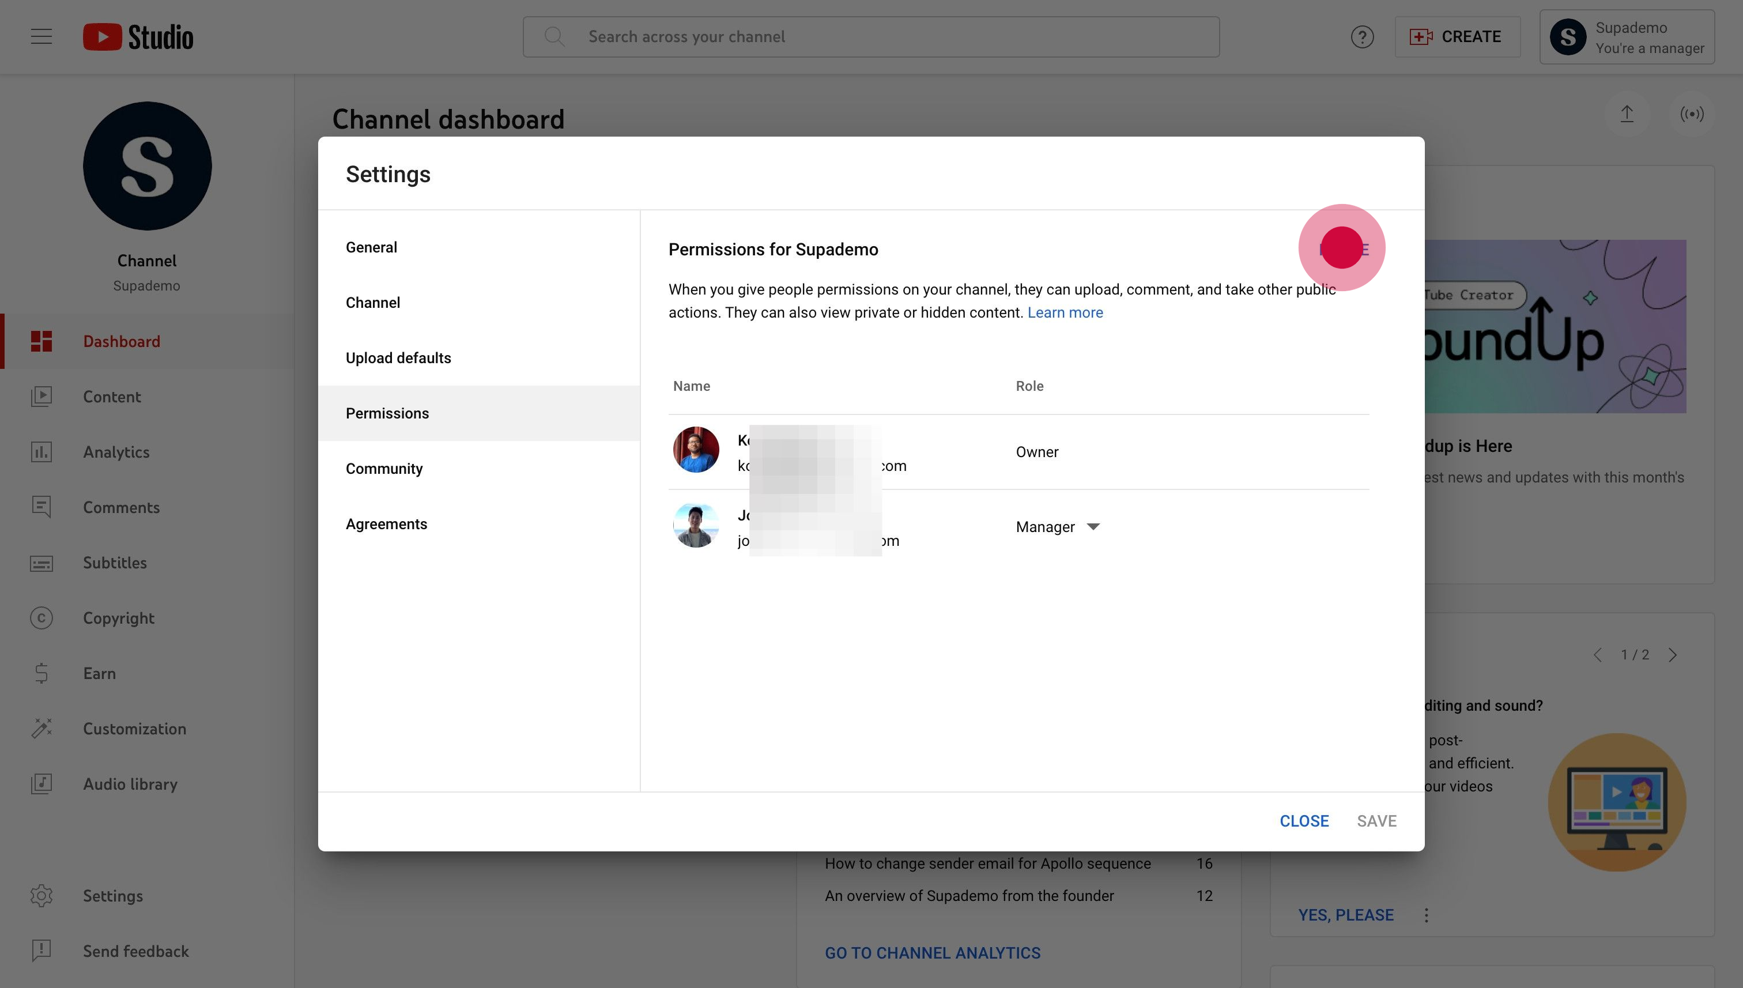This screenshot has height=988, width=1743.
Task: Click SAVE in Settings dialog
Action: click(1376, 820)
